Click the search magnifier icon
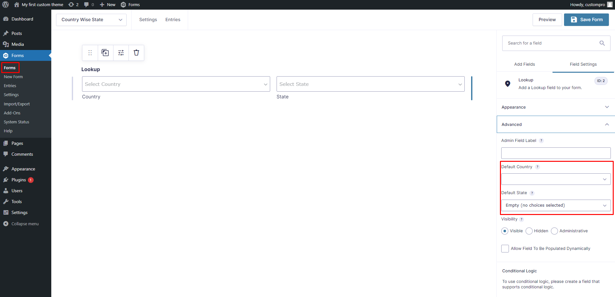Image resolution: width=615 pixels, height=297 pixels. pos(602,43)
